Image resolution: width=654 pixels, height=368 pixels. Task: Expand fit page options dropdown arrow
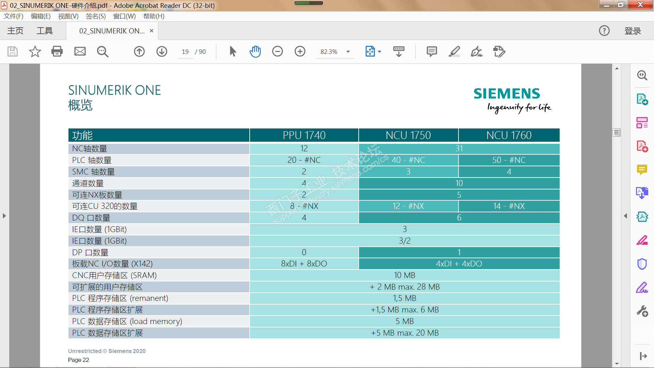[379, 52]
